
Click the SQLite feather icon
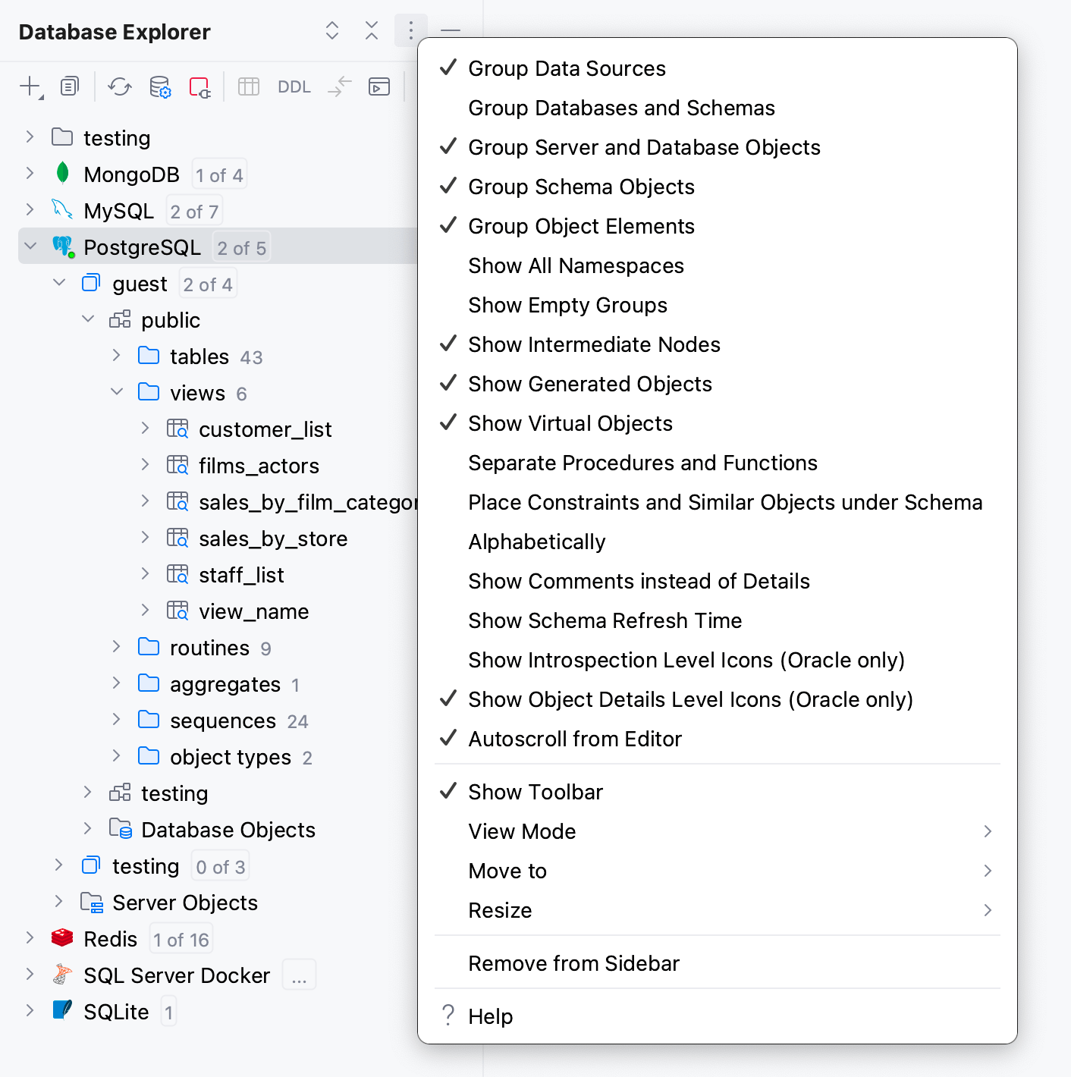click(62, 1010)
